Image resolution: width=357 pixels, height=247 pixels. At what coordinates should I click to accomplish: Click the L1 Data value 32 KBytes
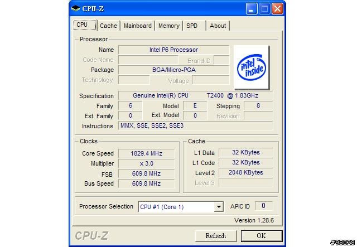click(x=245, y=153)
